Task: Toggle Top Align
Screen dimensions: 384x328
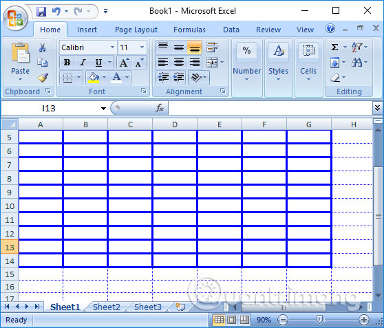Action: click(x=163, y=47)
